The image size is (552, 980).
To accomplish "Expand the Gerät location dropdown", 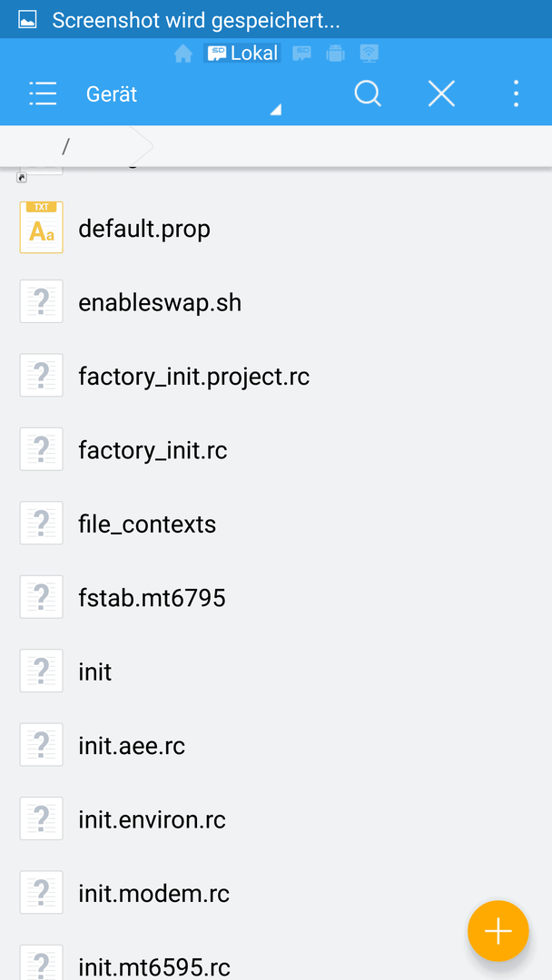I will [x=183, y=94].
